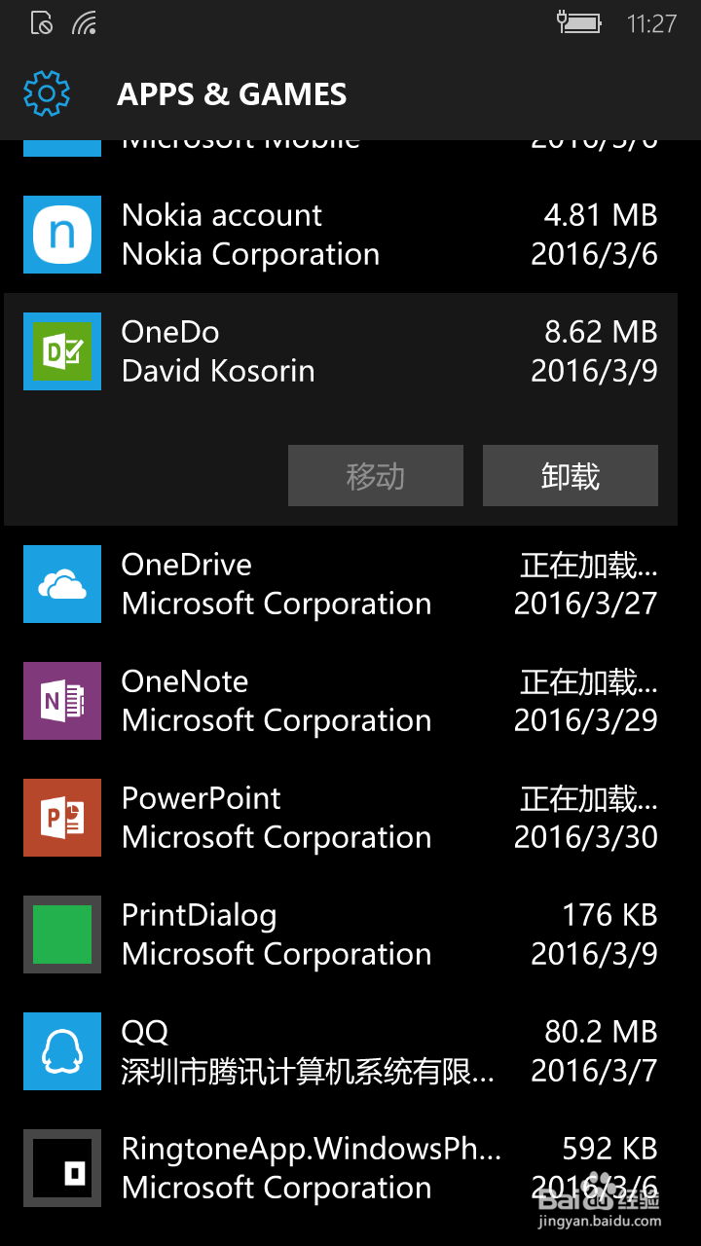Tap the 8.62 MB size value
The height and width of the screenshot is (1246, 701).
click(601, 332)
